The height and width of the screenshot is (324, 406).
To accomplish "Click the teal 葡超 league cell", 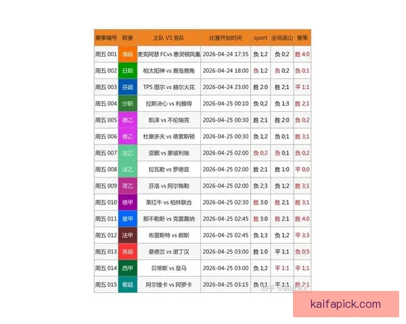I will pyautogui.click(x=128, y=284).
